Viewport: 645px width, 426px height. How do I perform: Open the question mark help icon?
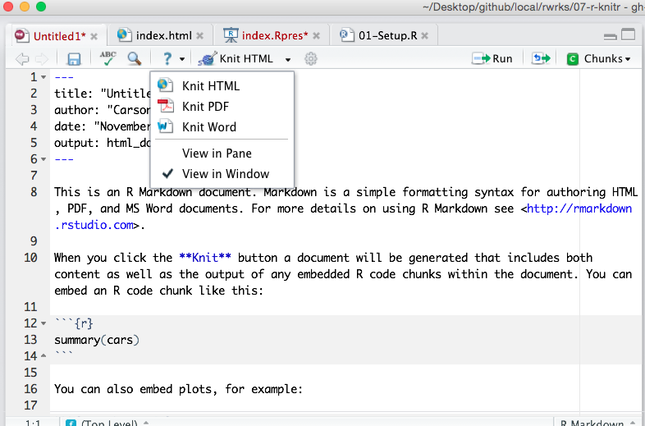coord(167,58)
